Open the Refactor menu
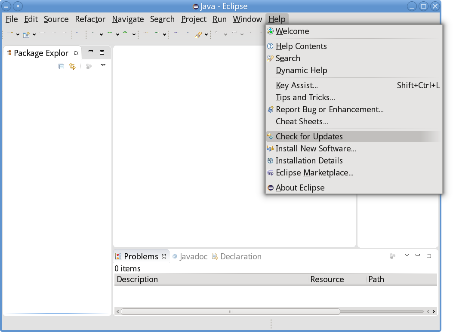453x332 pixels. click(90, 19)
